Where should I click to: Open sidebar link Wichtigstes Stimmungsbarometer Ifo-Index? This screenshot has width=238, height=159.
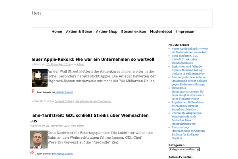188,93
